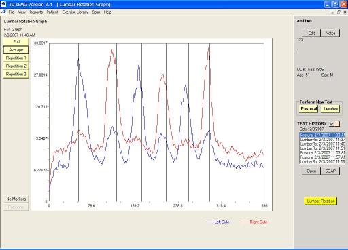Image resolution: width=348 pixels, height=250 pixels.
Task: Select the highlighted Postural 11:33 history entry
Action: [x=322, y=135]
